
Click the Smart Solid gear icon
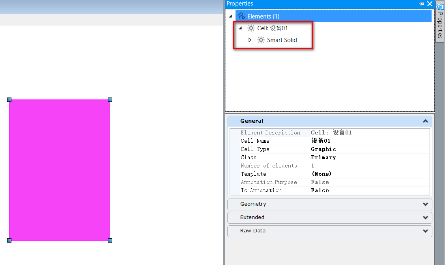pyautogui.click(x=261, y=40)
